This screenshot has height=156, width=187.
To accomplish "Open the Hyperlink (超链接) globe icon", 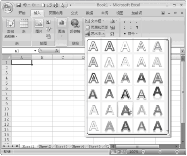I will 75,26.
